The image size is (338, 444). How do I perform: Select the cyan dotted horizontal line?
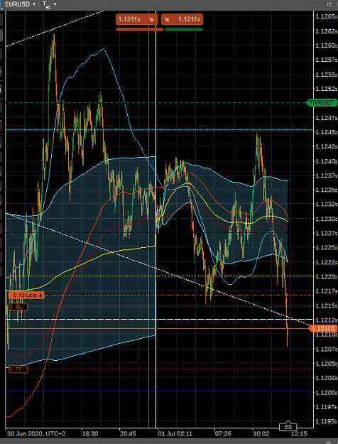tap(159, 130)
